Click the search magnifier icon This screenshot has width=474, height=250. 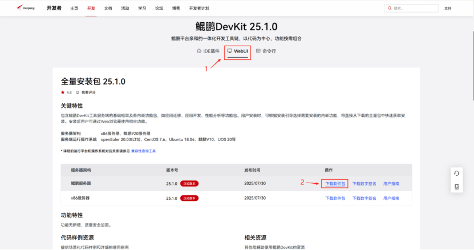(390, 8)
